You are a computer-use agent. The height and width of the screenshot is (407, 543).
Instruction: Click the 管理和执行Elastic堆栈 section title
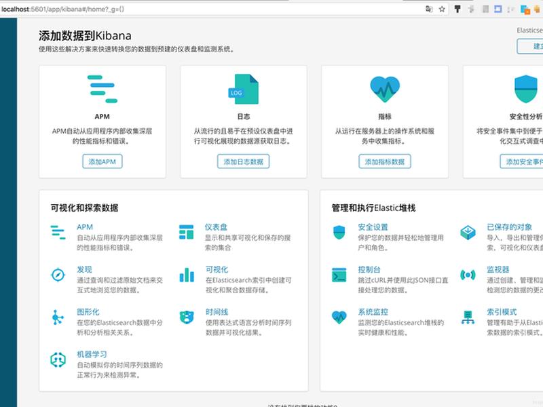pos(374,208)
